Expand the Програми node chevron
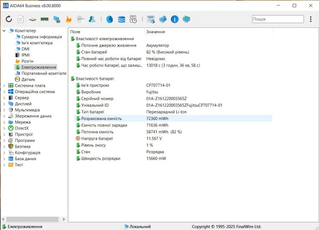Image resolution: width=319 pixels, height=230 pixels. click(4, 141)
